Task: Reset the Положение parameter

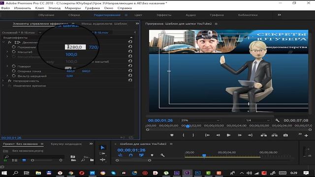Action: tap(130, 47)
